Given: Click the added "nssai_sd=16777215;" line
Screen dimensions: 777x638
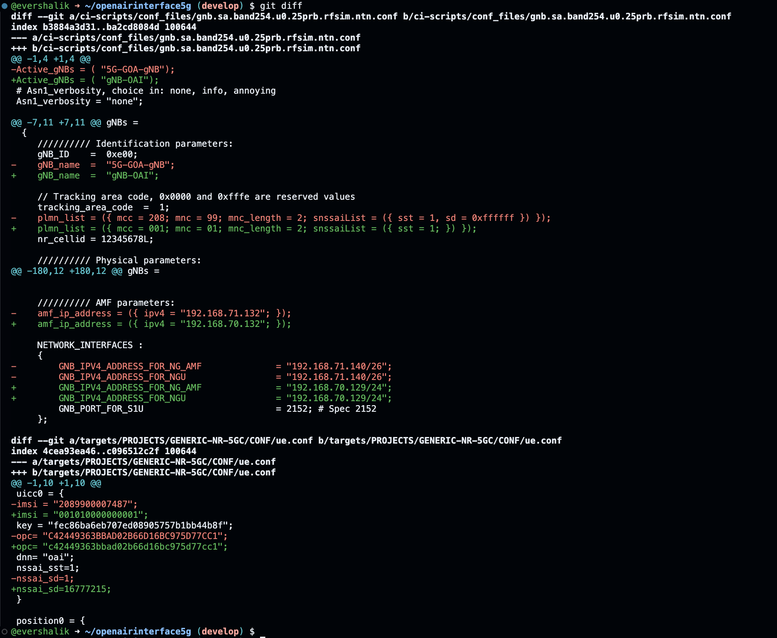Looking at the screenshot, I should [61, 589].
